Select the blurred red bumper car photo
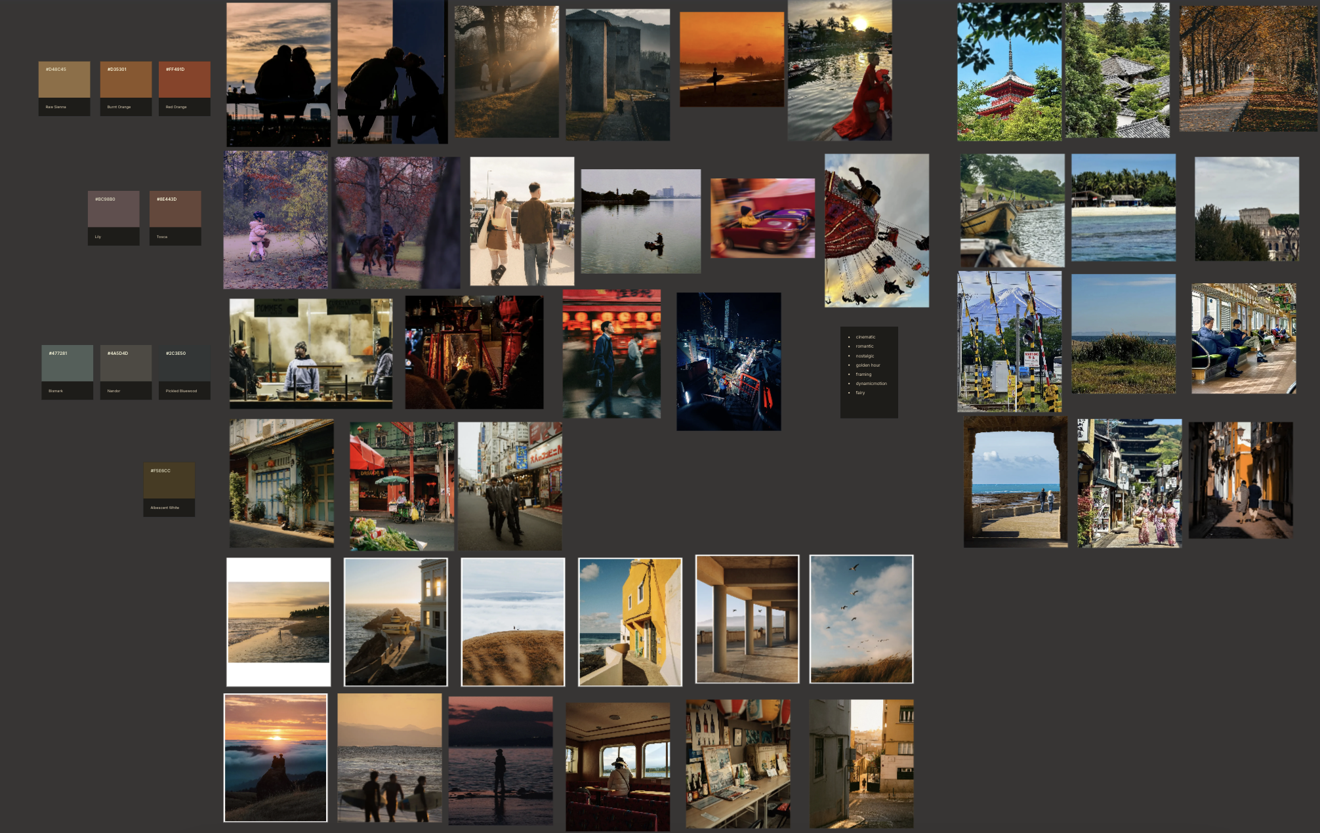1320x833 pixels. click(x=762, y=218)
